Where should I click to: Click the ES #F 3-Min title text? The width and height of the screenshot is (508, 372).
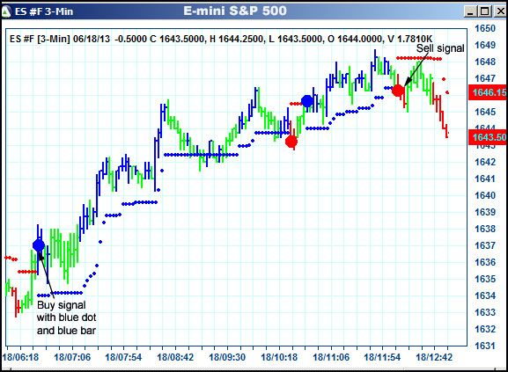[44, 12]
